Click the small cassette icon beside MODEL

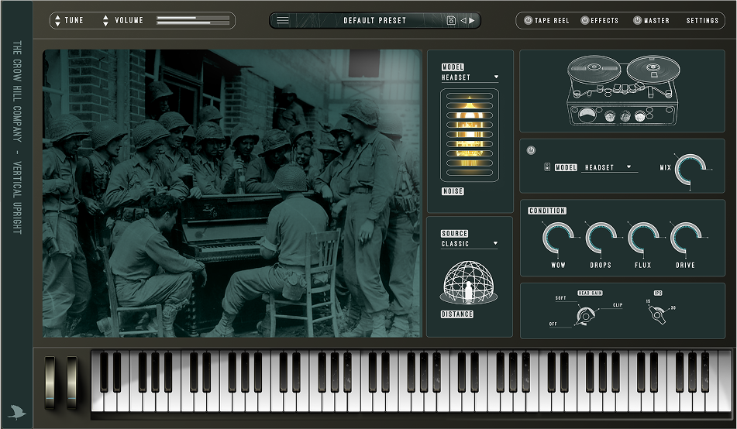click(x=547, y=166)
